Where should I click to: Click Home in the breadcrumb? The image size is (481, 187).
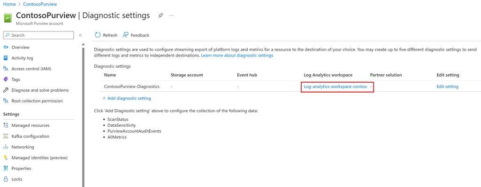point(9,4)
